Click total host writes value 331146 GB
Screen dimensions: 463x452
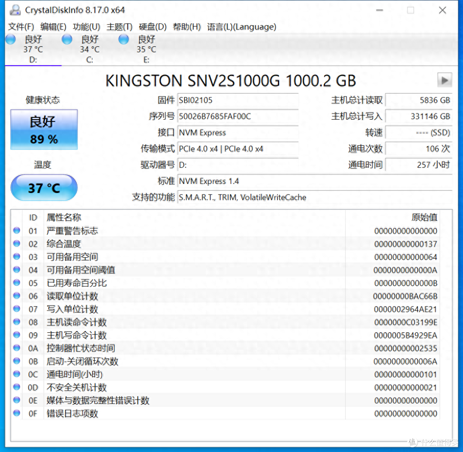point(419,116)
